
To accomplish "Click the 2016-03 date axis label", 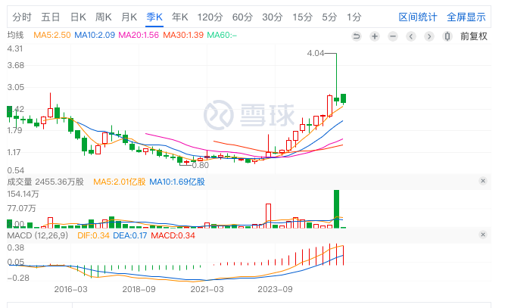I will coord(70,289).
